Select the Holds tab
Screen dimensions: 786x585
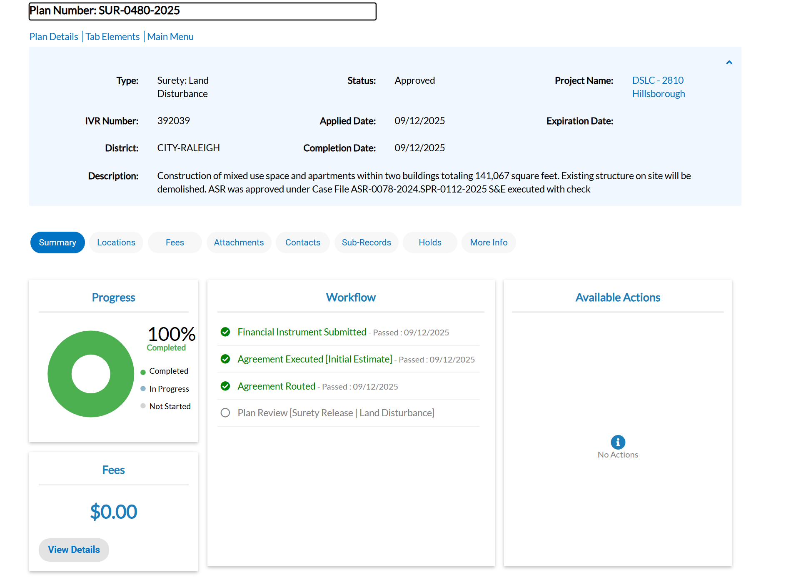[x=430, y=242]
